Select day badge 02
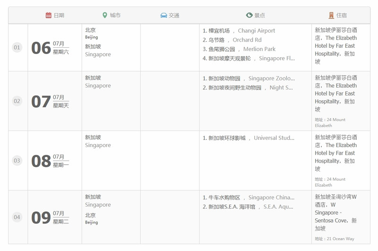The width and height of the screenshot is (378, 251). coord(17,101)
